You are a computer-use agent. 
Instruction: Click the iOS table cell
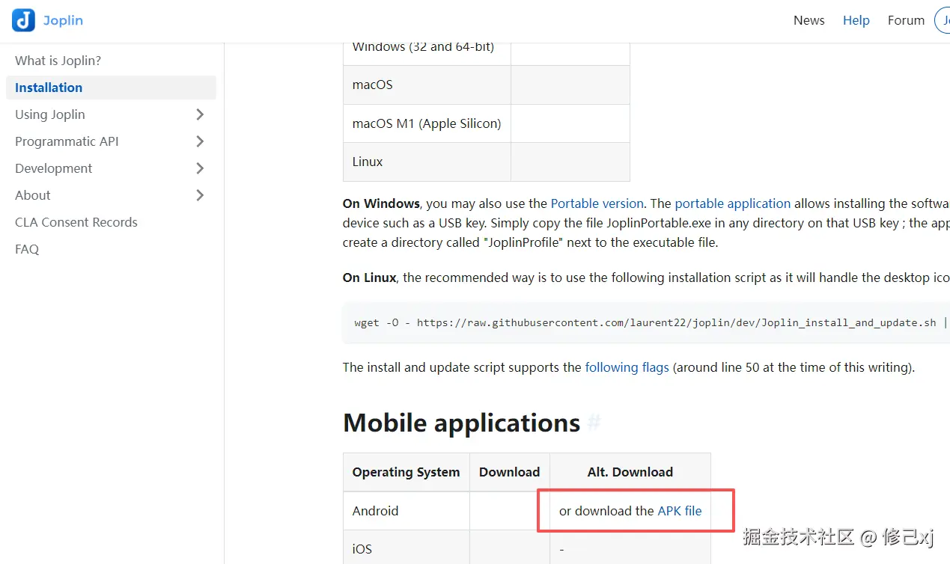pos(407,548)
